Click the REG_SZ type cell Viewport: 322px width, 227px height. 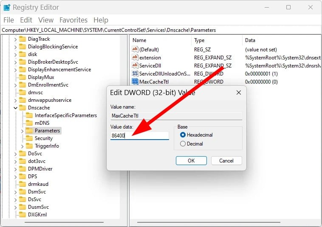[202, 49]
